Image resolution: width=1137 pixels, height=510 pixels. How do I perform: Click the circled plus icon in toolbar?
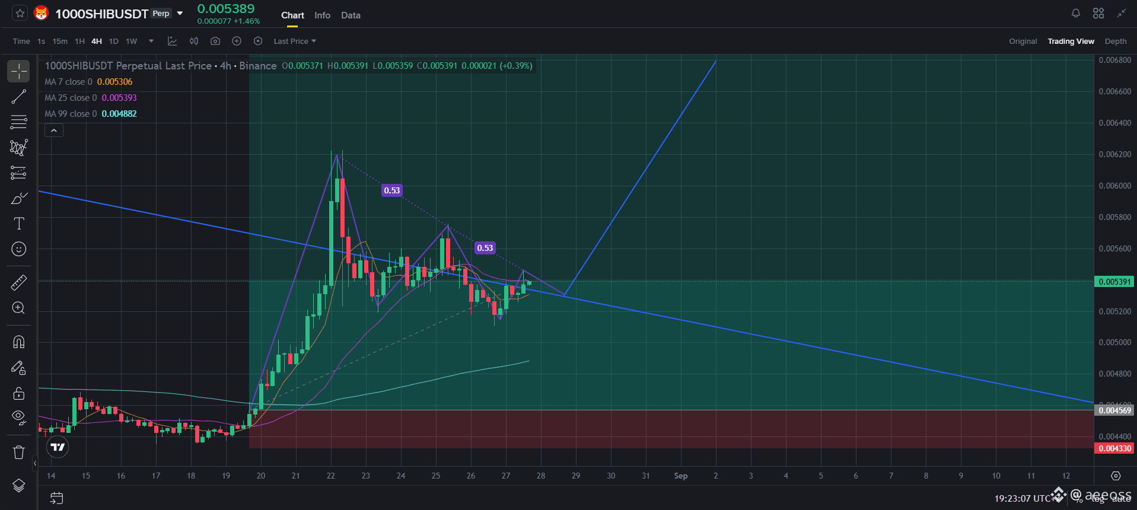[x=237, y=41]
